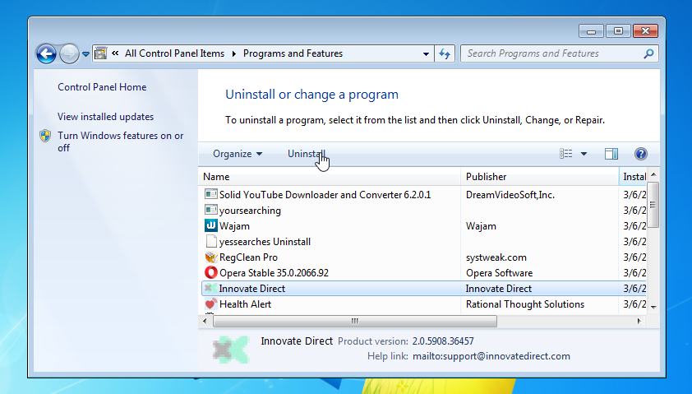Click vertical scrollbar up arrow
The width and height of the screenshot is (692, 394).
(x=653, y=175)
